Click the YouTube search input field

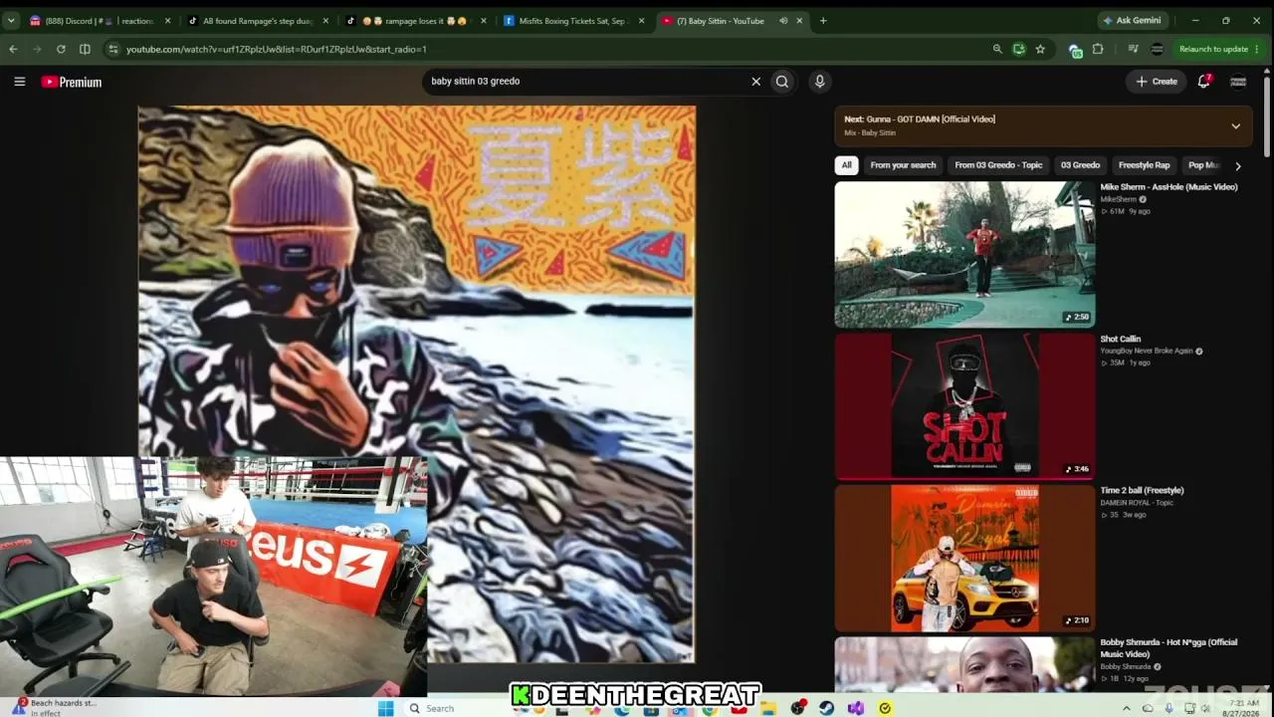(587, 82)
